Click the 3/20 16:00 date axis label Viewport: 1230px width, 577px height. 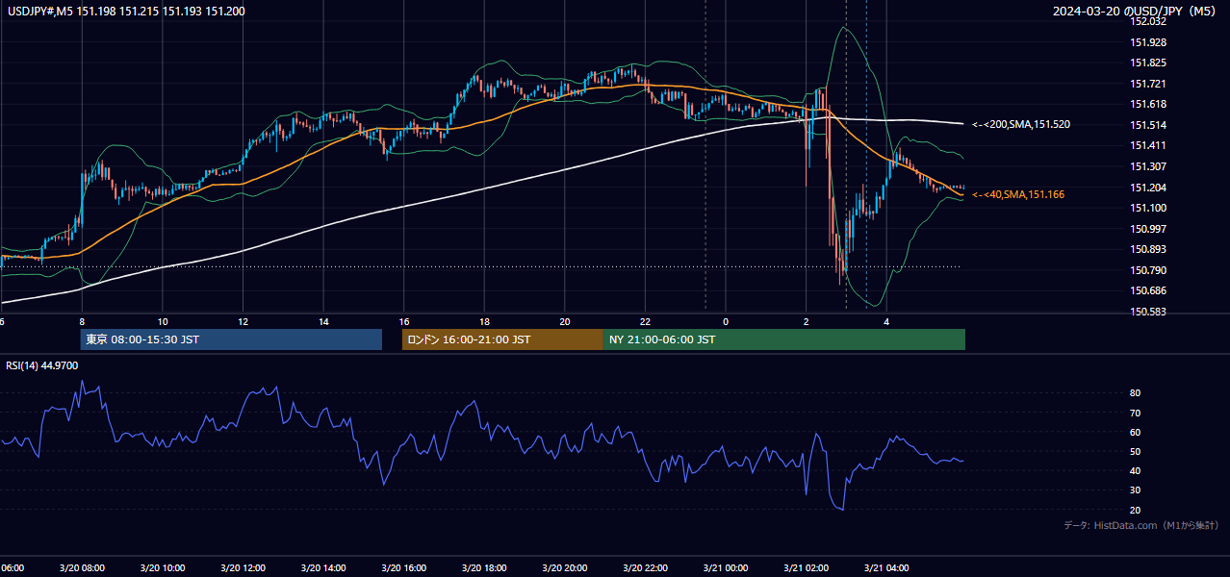click(x=403, y=568)
